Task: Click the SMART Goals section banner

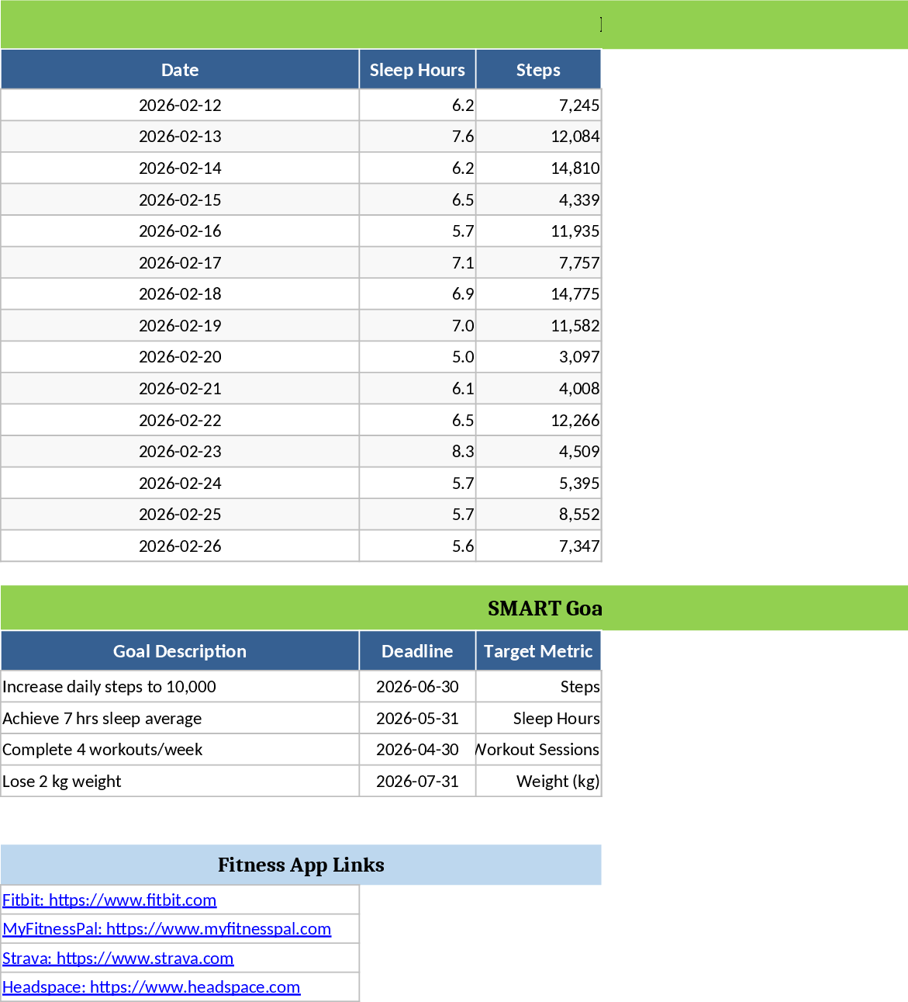Action: tap(544, 608)
